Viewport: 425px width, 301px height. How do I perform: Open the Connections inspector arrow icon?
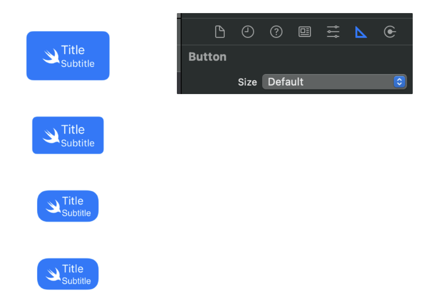click(390, 32)
